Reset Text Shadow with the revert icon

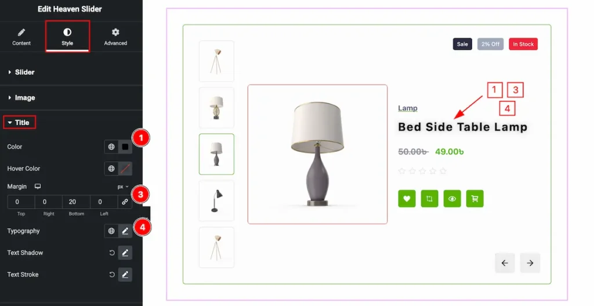pyautogui.click(x=112, y=253)
